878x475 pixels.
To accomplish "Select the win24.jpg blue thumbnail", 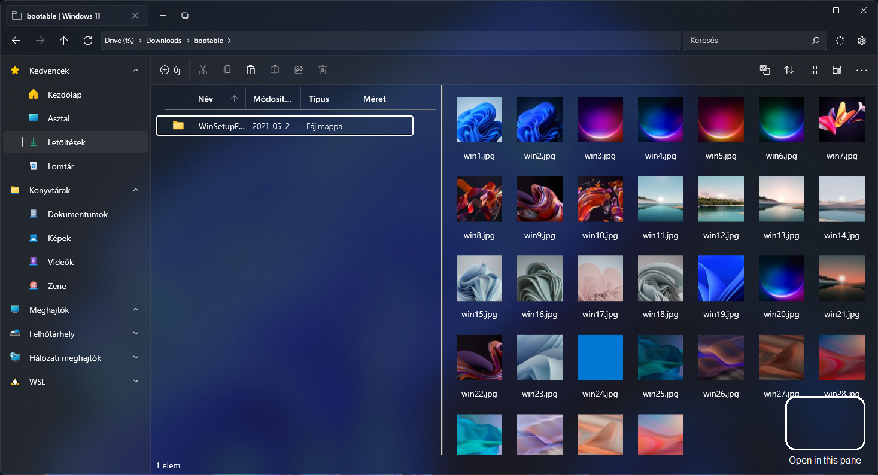I will (x=600, y=358).
